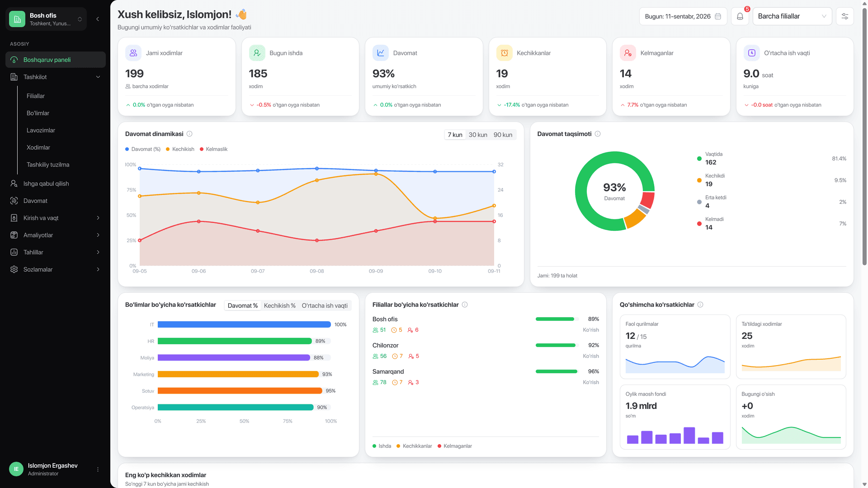
Task: Click the Kirish va vaqt icon
Action: [14, 218]
